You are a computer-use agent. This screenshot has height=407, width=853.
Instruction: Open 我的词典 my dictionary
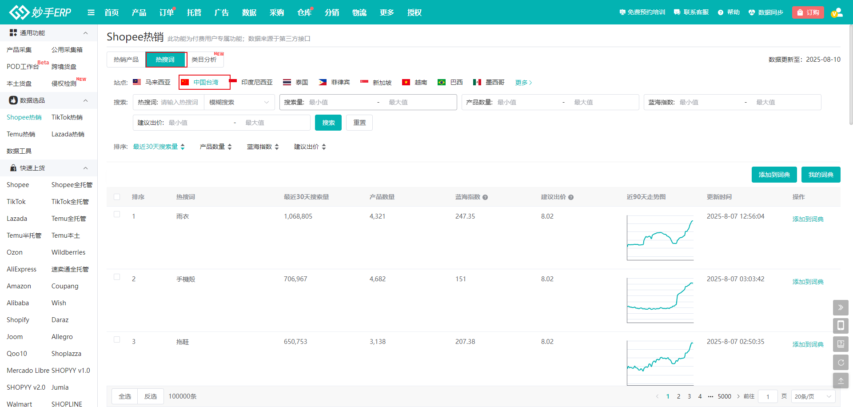pos(821,175)
